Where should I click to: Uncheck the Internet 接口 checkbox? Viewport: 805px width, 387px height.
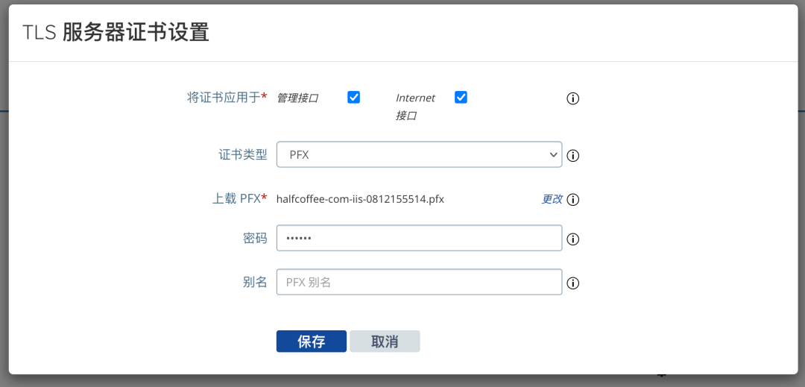[x=461, y=97]
